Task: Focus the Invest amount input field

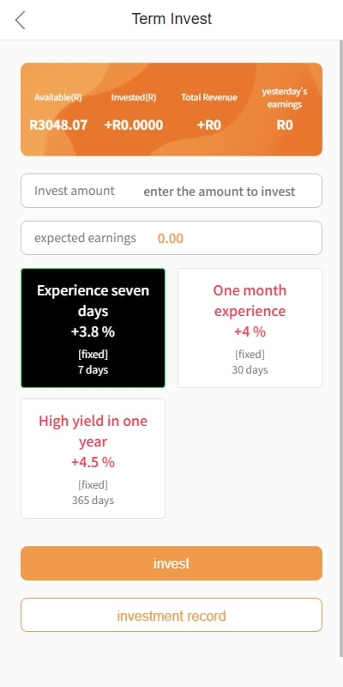Action: [171, 191]
